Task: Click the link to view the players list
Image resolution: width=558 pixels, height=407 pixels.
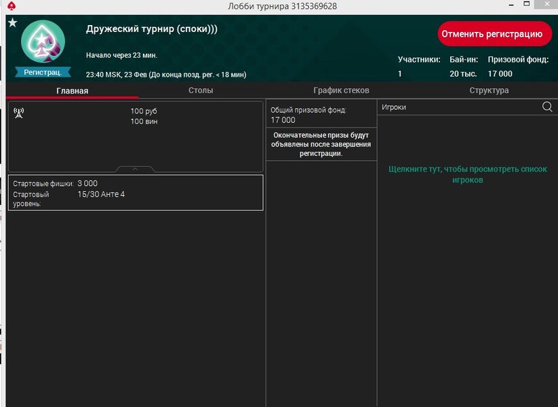Action: click(467, 174)
